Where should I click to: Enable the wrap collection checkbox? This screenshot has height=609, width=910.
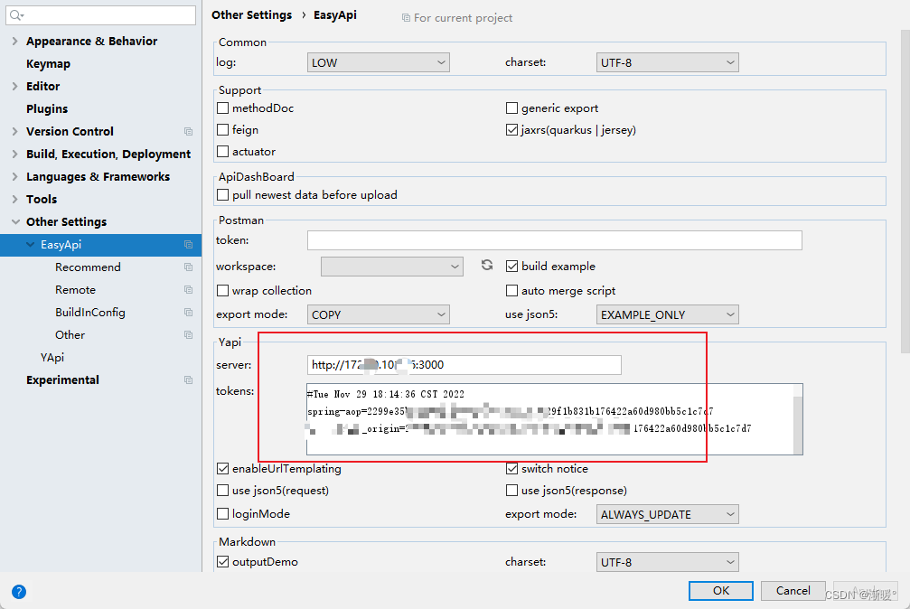coord(222,290)
